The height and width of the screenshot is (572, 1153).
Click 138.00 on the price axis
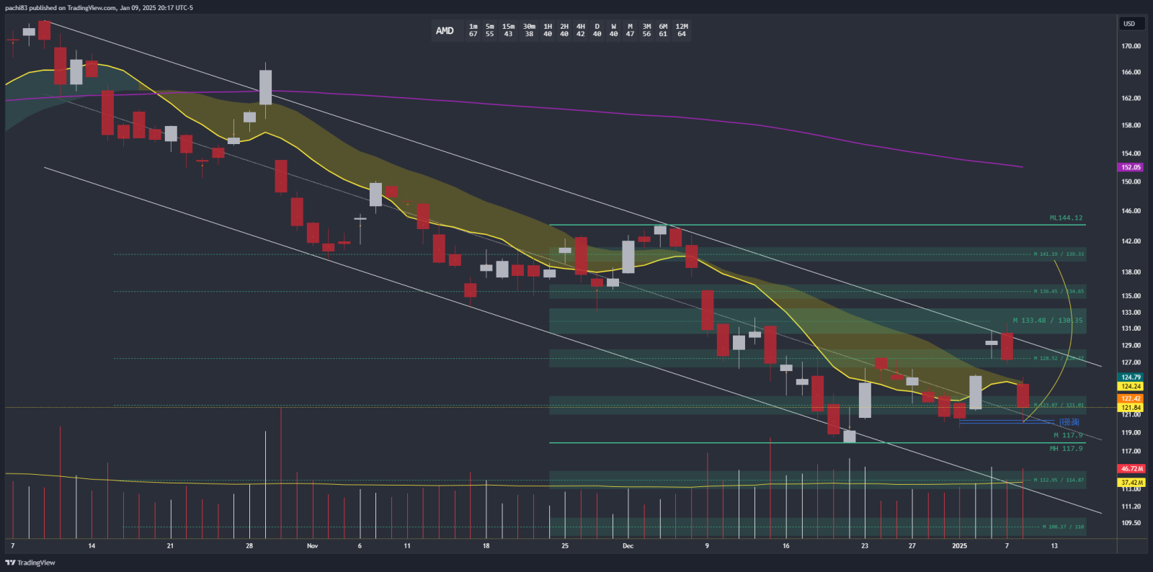[1131, 272]
